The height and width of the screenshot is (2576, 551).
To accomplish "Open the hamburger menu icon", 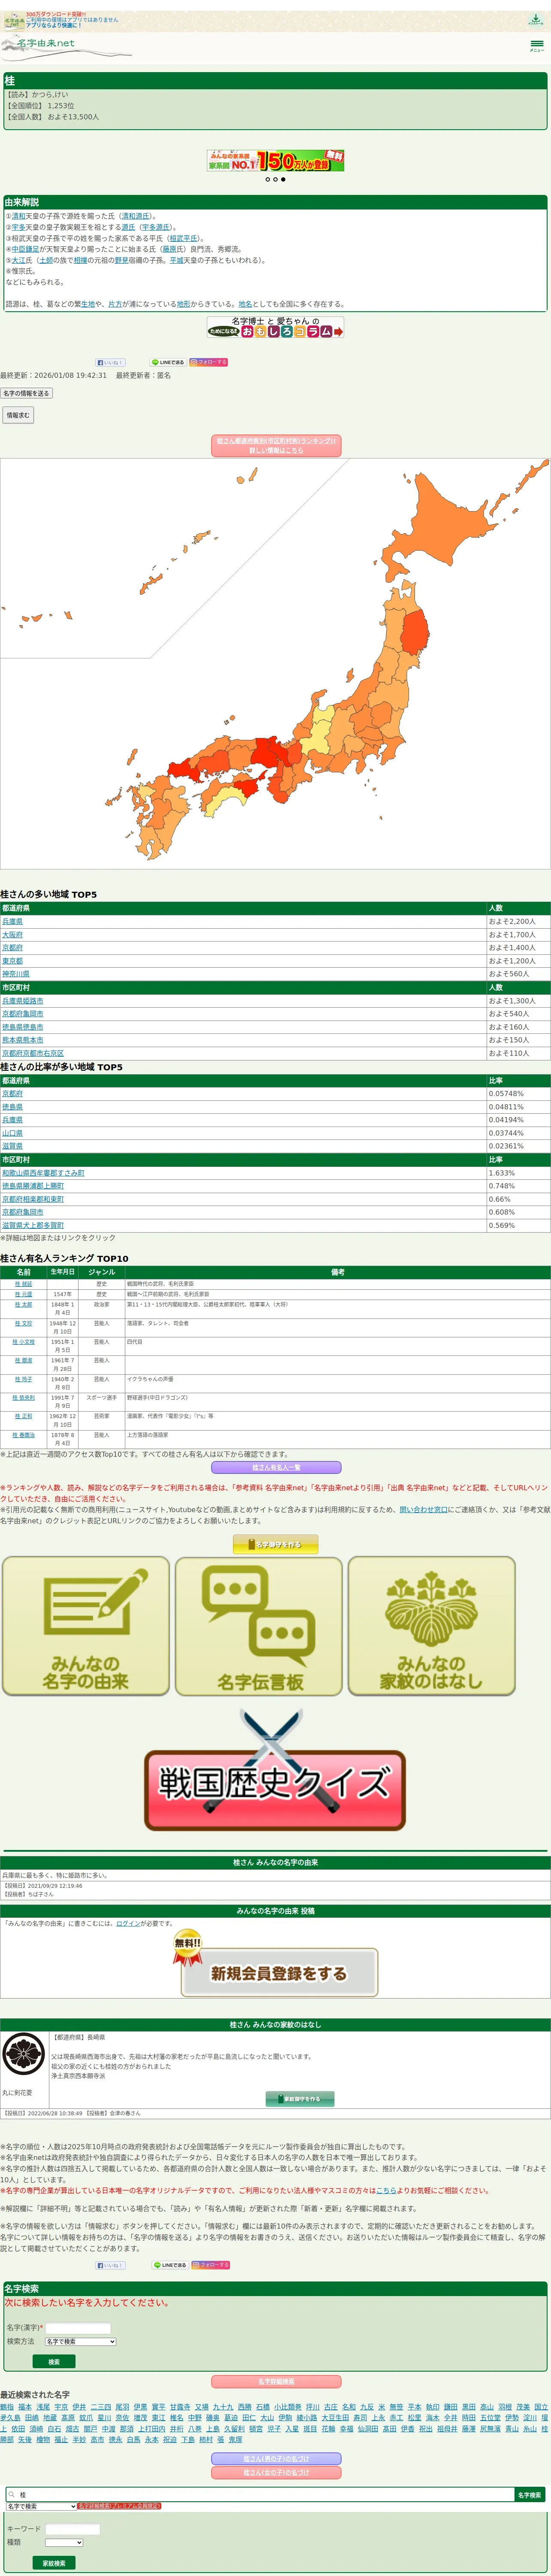I will 537,45.
